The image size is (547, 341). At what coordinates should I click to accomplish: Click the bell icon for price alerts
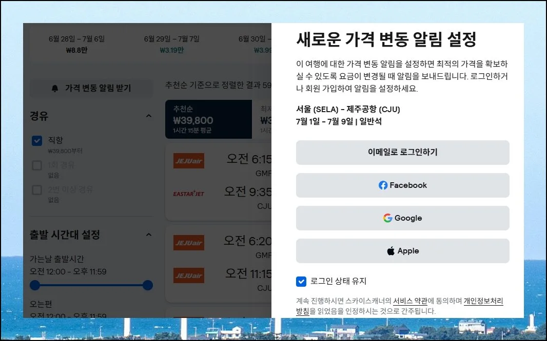tap(55, 89)
